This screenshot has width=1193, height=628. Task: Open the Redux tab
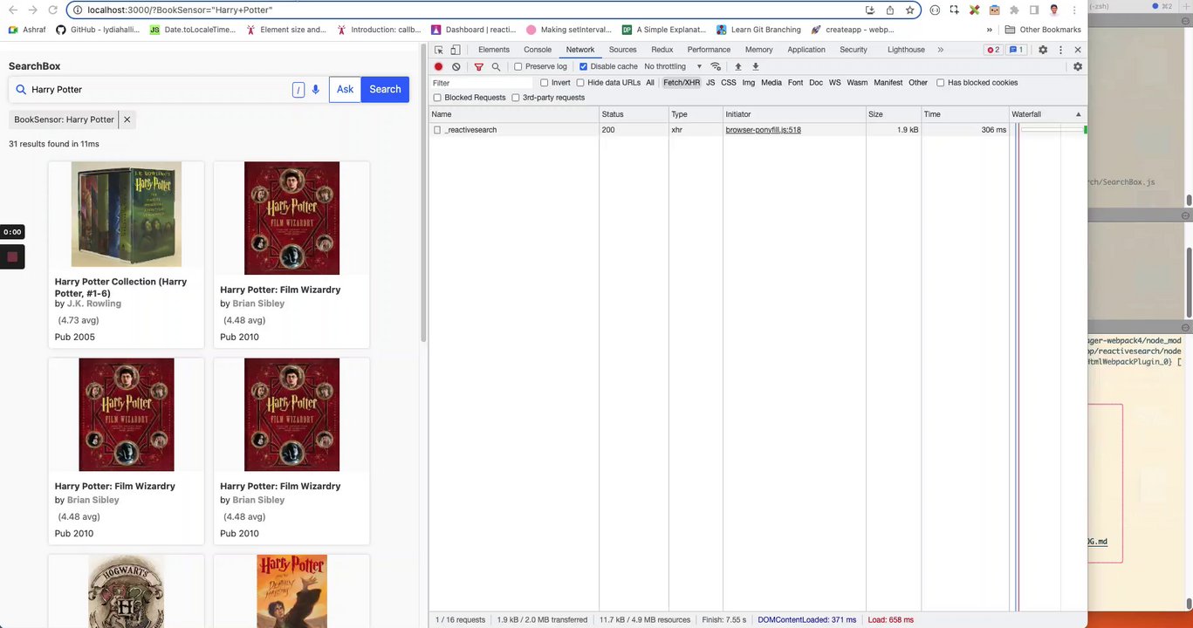pos(662,50)
